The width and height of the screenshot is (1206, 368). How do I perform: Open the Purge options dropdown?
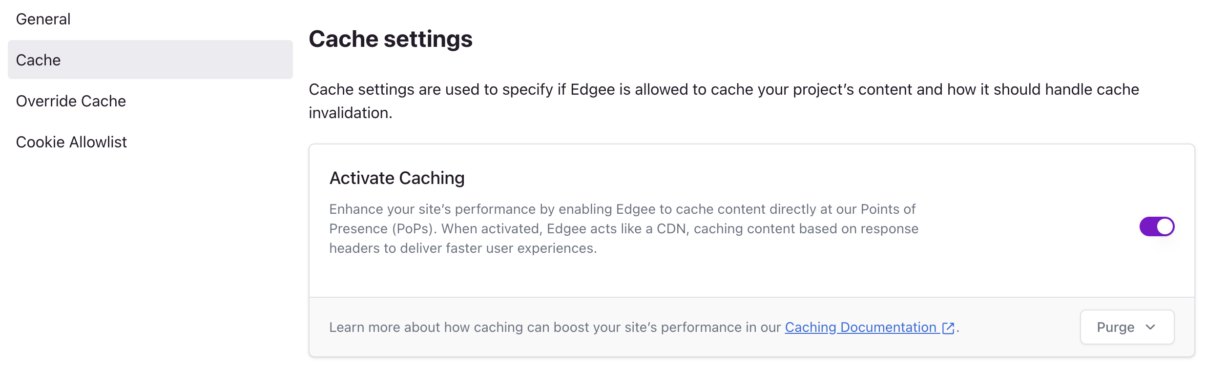[1127, 327]
